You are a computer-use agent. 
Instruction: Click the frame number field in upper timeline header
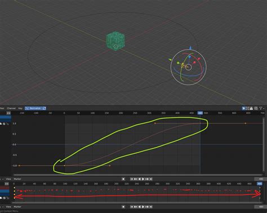261,179
